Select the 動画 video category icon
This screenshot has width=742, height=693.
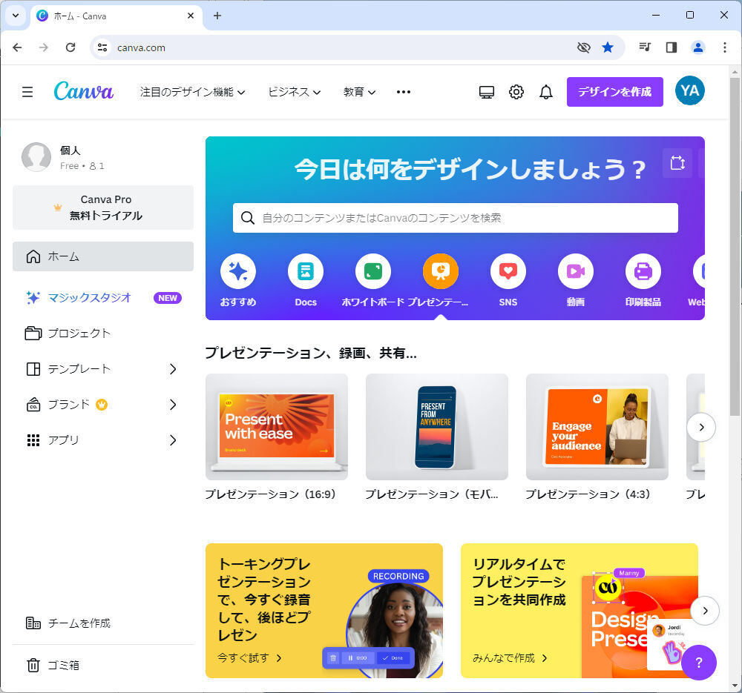[x=576, y=271]
